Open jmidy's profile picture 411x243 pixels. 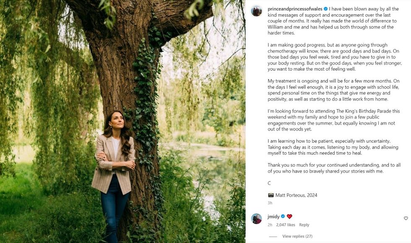click(x=256, y=218)
